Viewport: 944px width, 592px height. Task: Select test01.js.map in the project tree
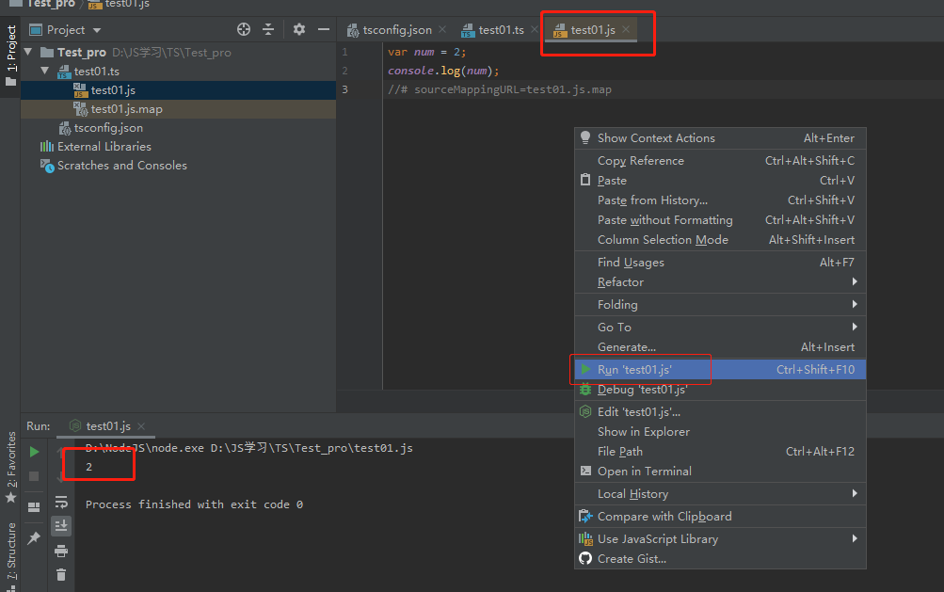pos(178,109)
